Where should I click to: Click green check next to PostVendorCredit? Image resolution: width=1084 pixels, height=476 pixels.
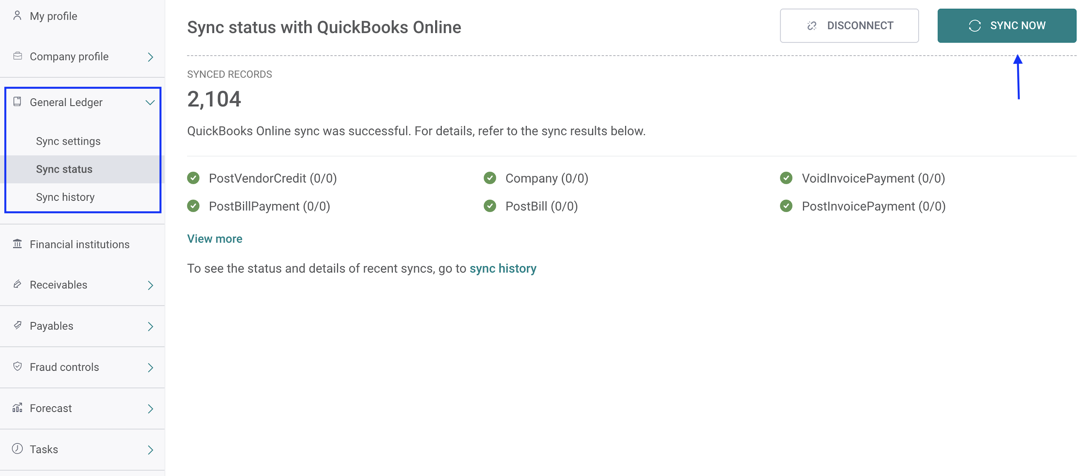pos(193,178)
